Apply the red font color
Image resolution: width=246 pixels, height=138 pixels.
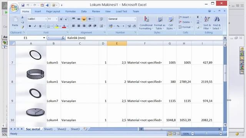(64, 26)
